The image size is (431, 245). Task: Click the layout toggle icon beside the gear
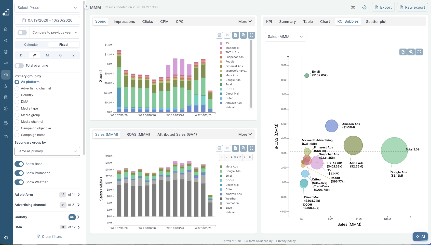(x=353, y=7)
